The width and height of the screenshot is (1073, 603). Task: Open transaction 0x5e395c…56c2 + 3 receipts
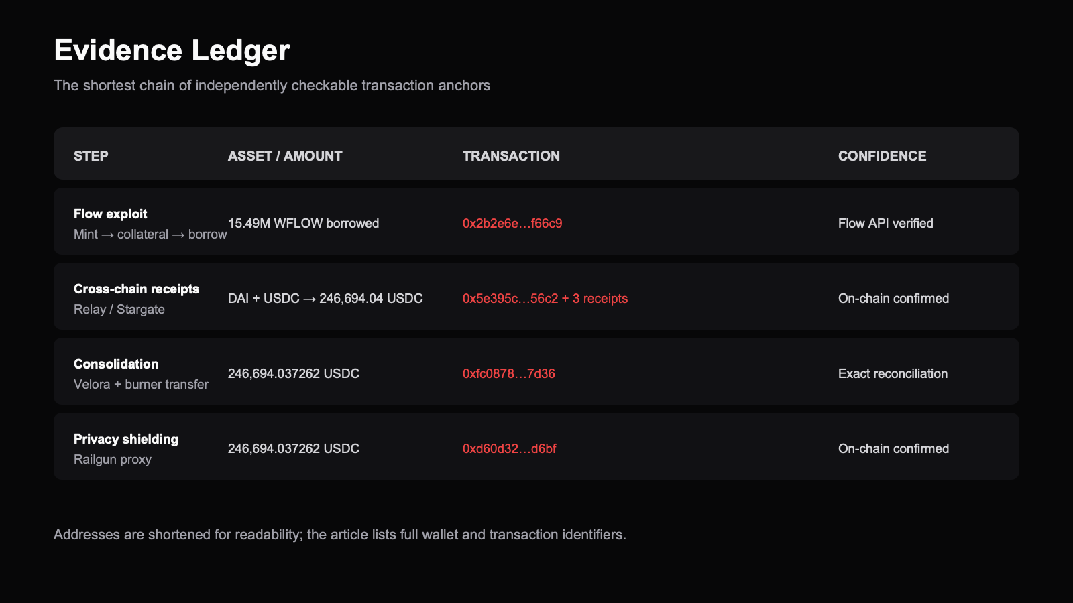tap(545, 299)
